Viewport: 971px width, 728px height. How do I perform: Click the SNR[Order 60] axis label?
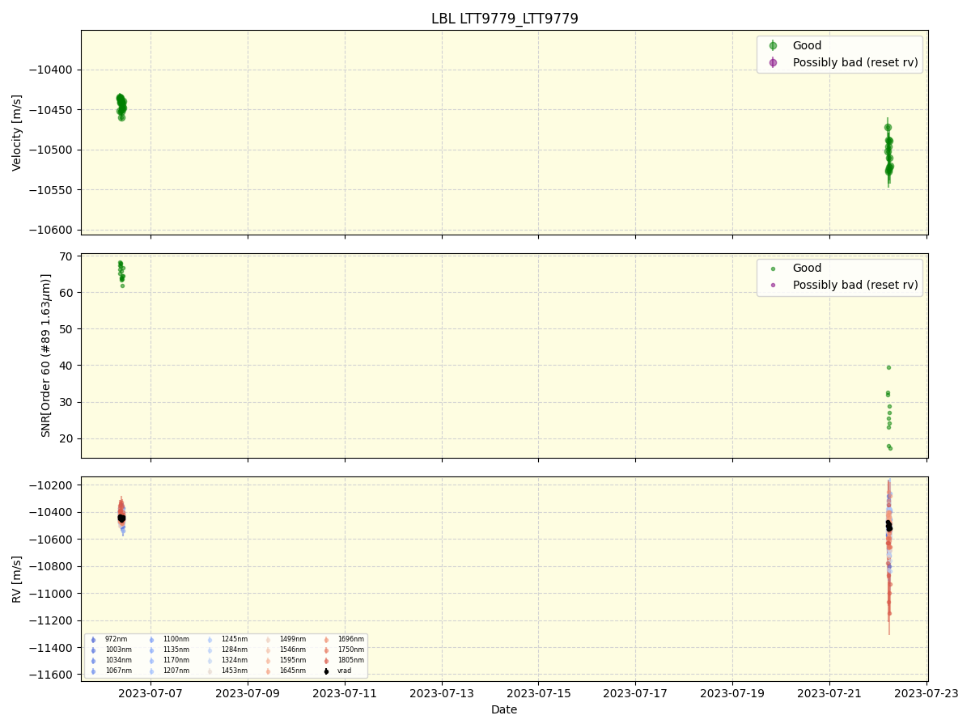pyautogui.click(x=46, y=355)
